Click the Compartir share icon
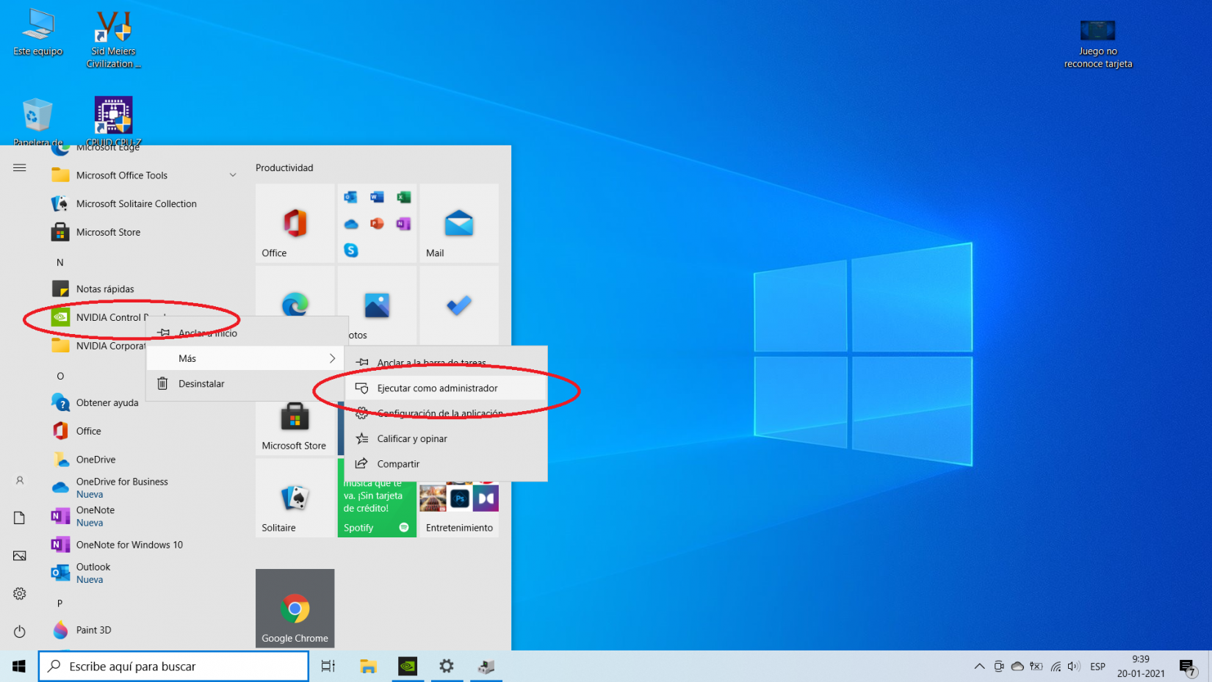 coord(361,464)
